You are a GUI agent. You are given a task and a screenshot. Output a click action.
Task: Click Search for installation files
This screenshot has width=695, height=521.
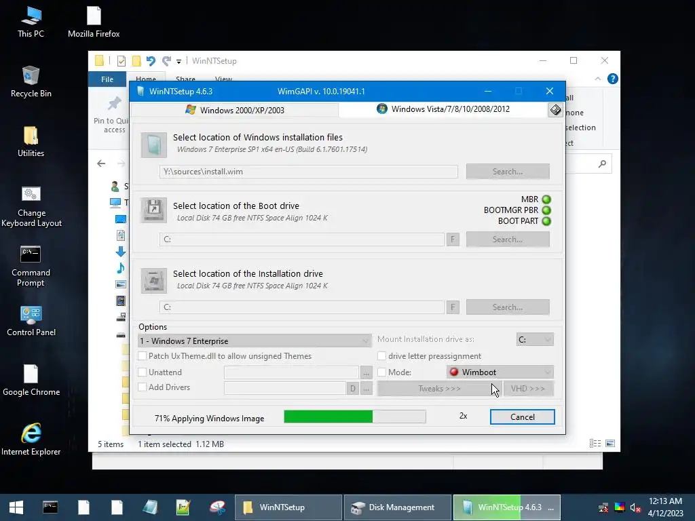(x=508, y=172)
